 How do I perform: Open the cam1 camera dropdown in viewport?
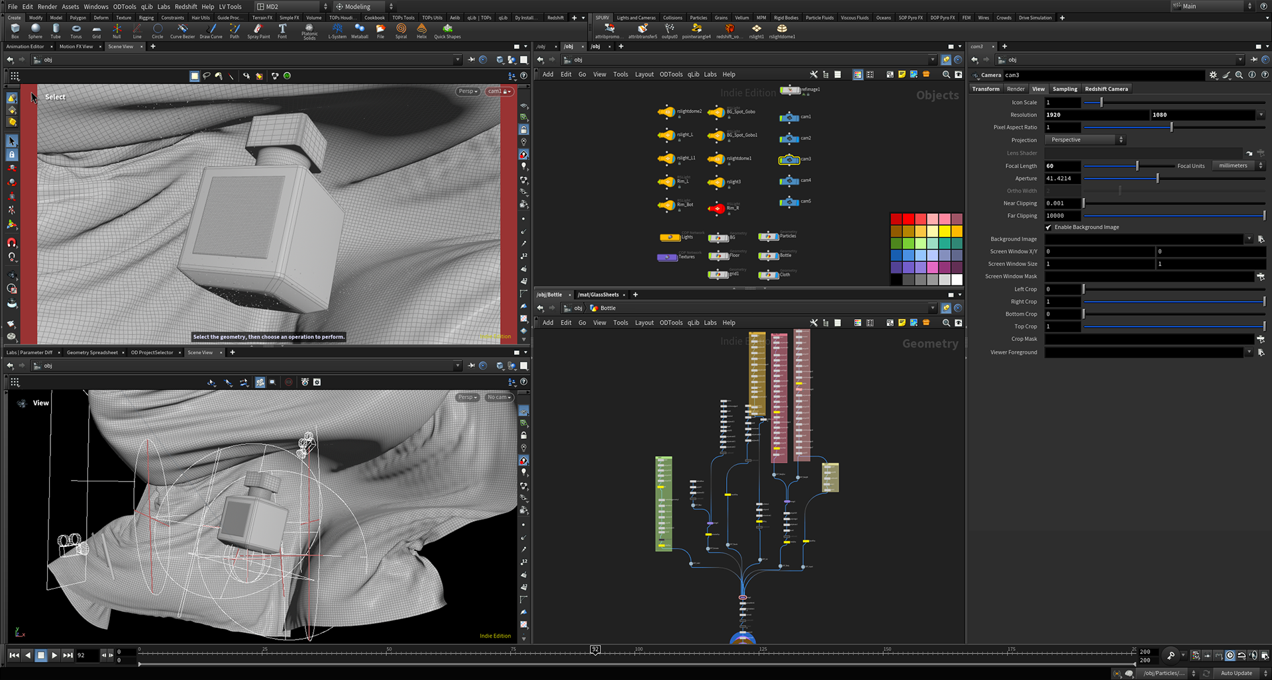point(500,91)
